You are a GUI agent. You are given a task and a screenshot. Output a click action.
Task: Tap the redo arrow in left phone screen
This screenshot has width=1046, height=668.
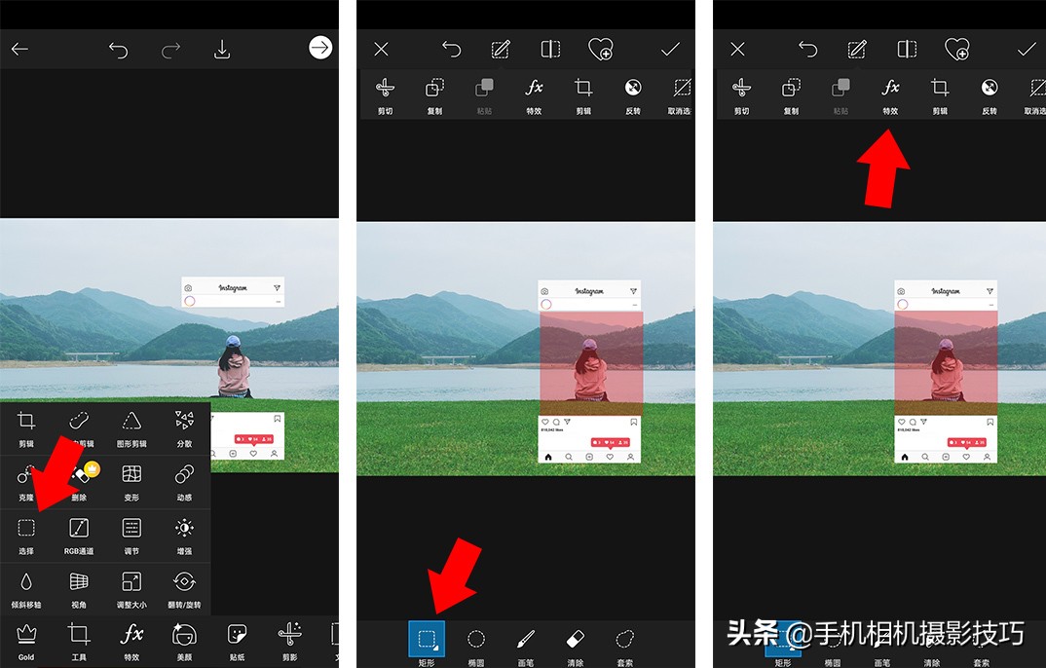tap(170, 50)
